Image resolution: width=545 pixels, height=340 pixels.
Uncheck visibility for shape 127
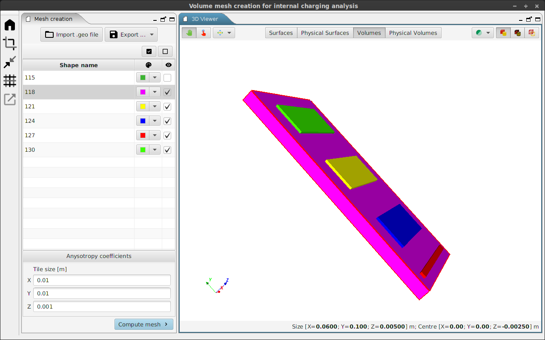click(167, 136)
